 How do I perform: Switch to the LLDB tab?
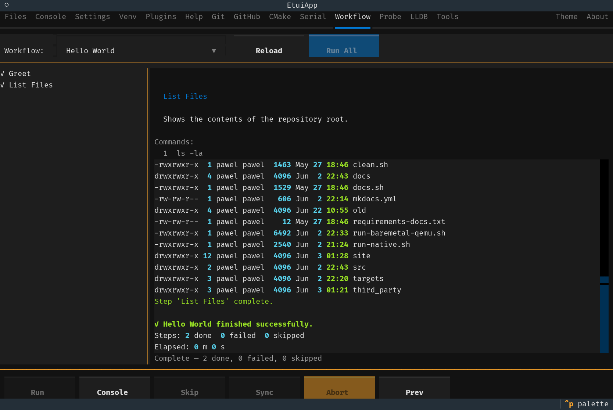[419, 17]
